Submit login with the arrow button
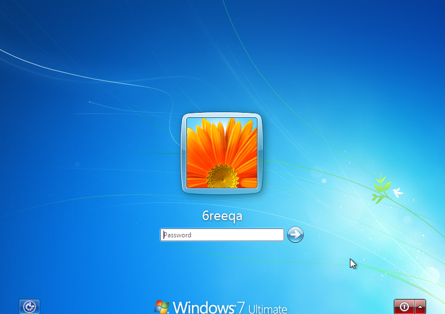Image resolution: width=445 pixels, height=314 pixels. pyautogui.click(x=295, y=235)
